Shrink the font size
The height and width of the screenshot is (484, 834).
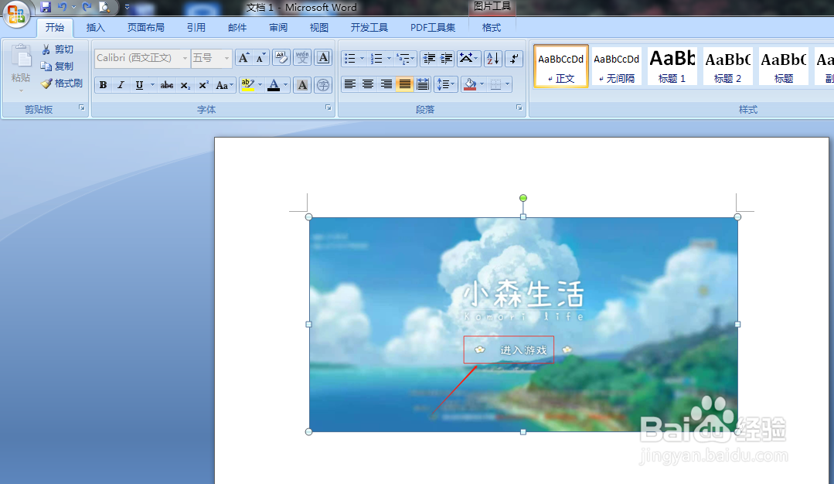coord(260,58)
